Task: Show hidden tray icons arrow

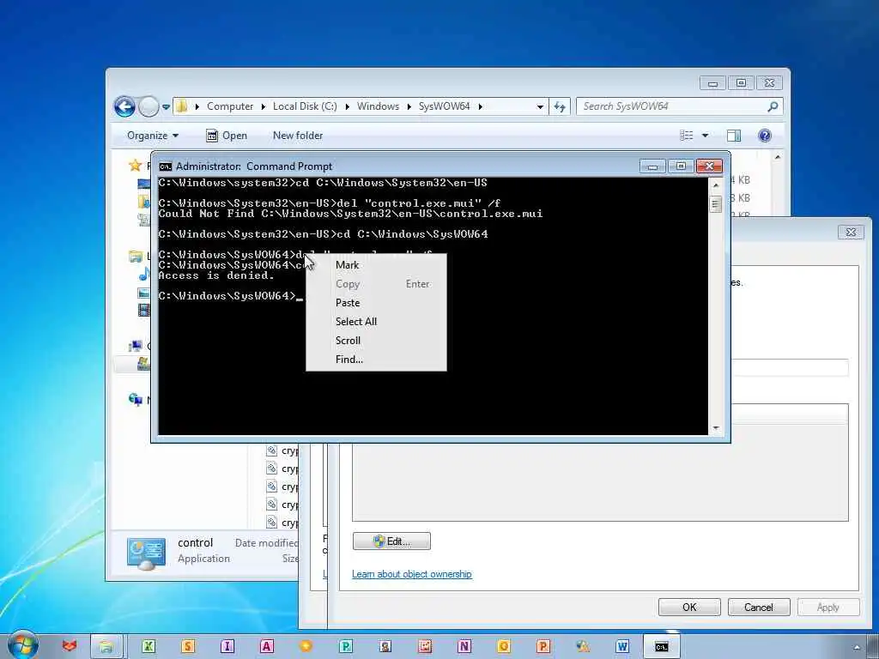Action: (x=857, y=647)
